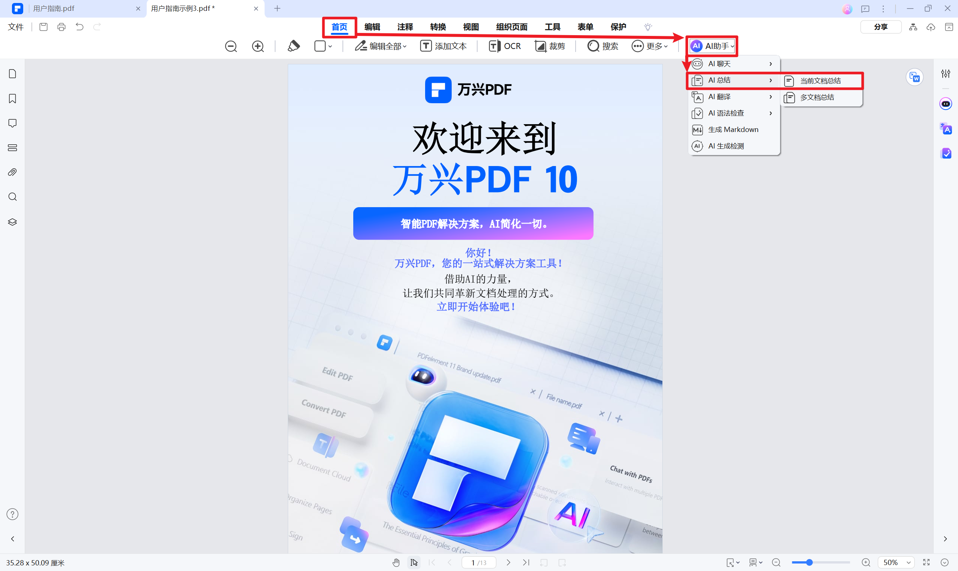Open the zoom percentage dropdown showing 50%

point(895,562)
